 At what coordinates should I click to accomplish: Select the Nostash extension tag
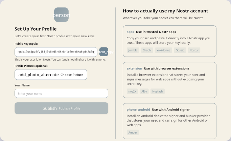(x=157, y=92)
